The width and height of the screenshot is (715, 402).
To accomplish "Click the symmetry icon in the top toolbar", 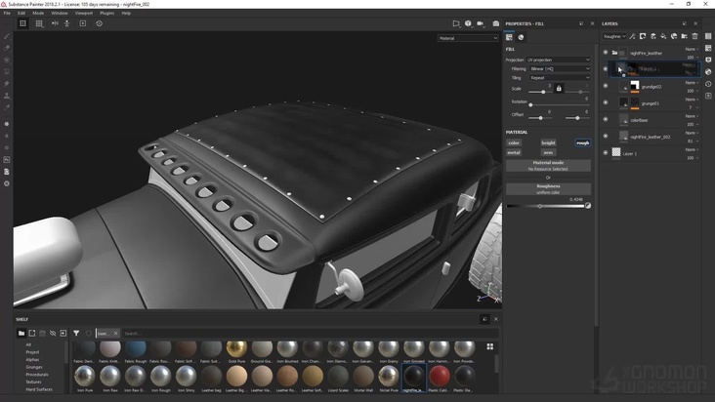I will (55, 23).
